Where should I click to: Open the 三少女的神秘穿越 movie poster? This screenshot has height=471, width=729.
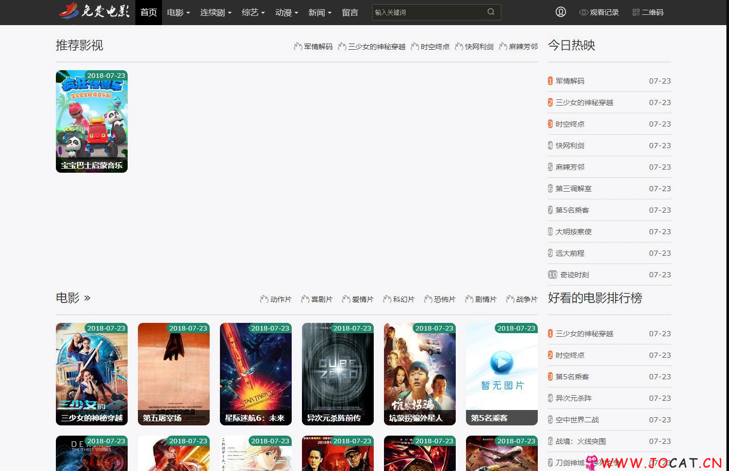[92, 374]
